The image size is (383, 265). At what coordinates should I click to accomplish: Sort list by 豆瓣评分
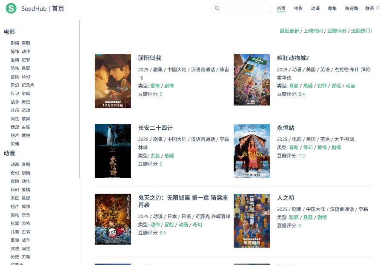pyautogui.click(x=337, y=31)
